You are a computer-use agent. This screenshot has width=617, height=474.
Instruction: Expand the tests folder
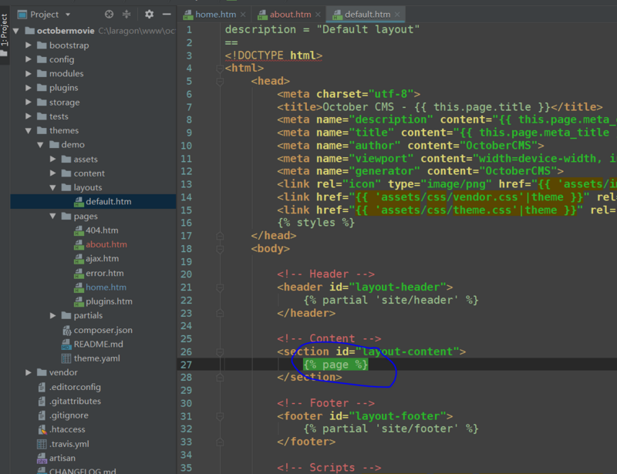[29, 116]
